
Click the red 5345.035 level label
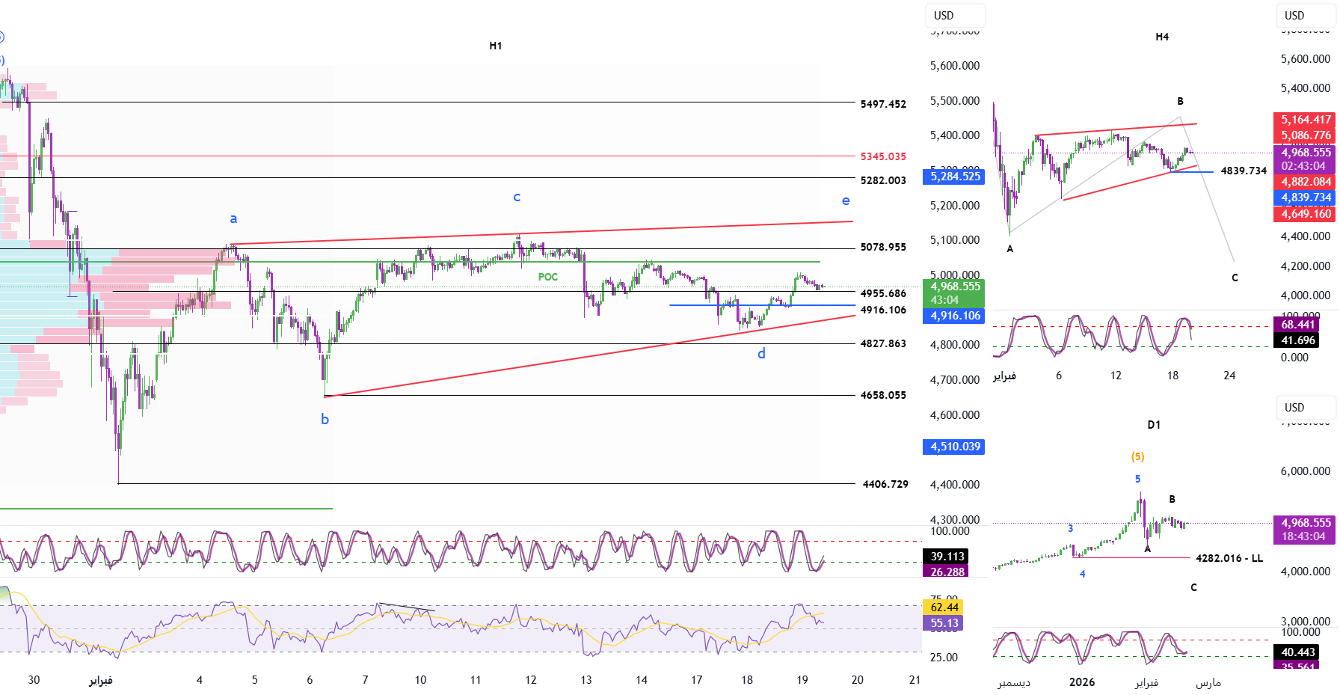click(882, 156)
